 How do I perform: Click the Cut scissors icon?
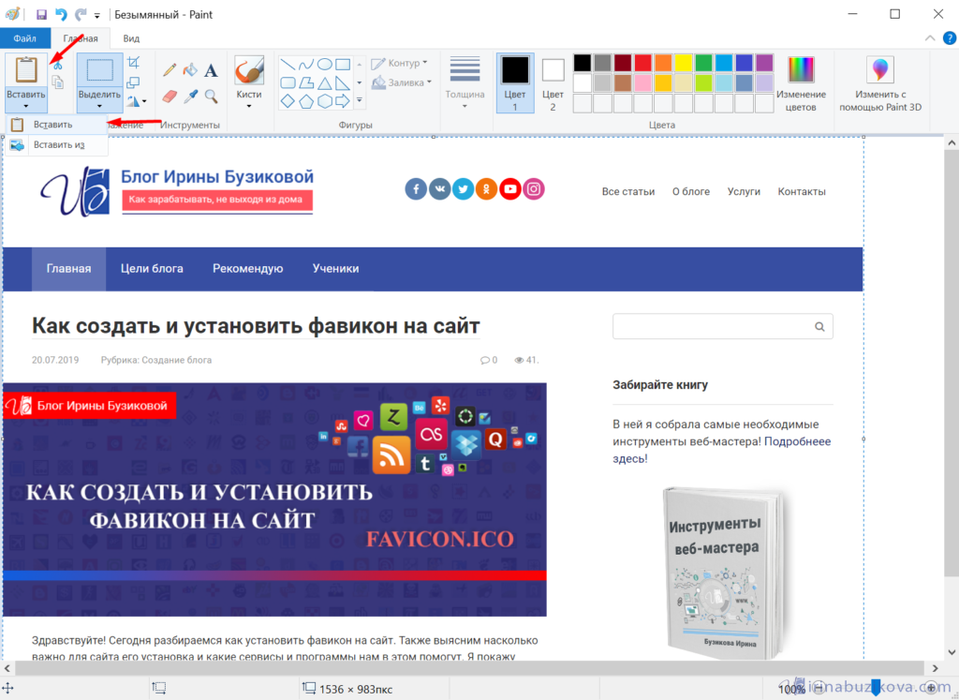point(57,64)
